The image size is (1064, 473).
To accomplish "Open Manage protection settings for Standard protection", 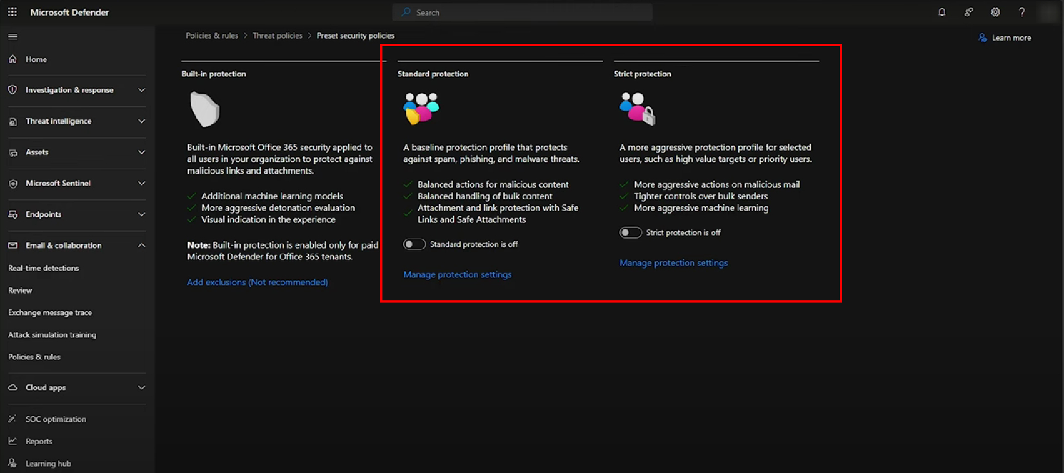I will point(458,274).
